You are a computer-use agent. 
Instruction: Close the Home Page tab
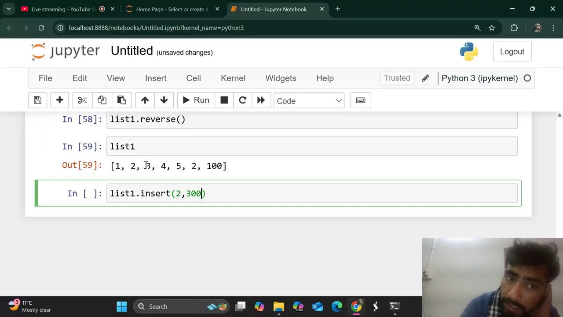(217, 9)
